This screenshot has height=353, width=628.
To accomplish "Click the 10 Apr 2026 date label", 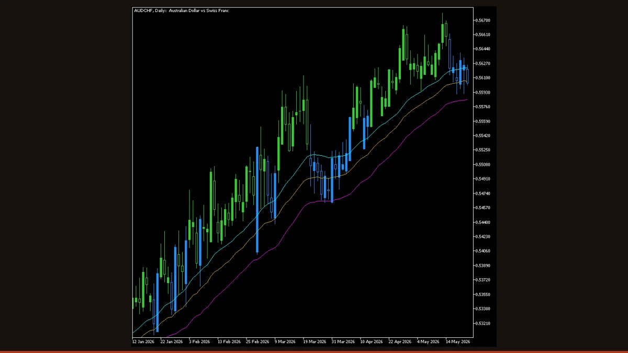I will pyautogui.click(x=371, y=341).
